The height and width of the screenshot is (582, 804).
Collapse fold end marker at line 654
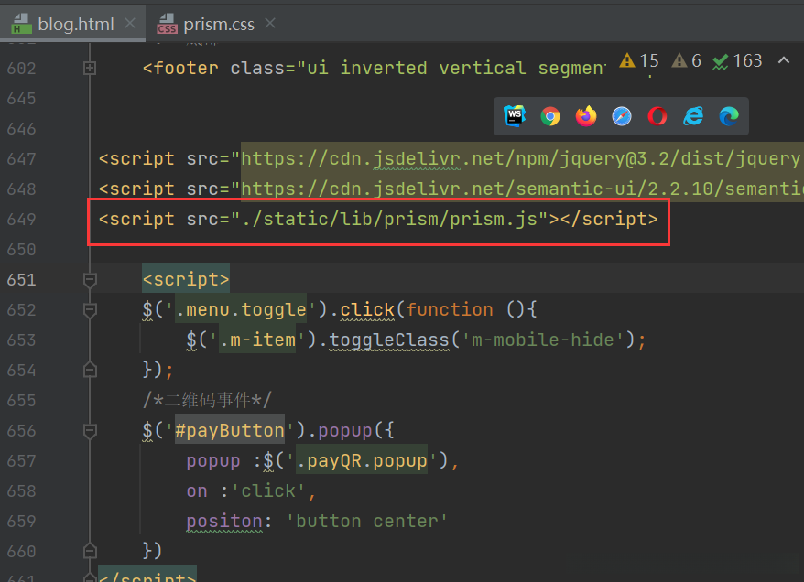[90, 370]
